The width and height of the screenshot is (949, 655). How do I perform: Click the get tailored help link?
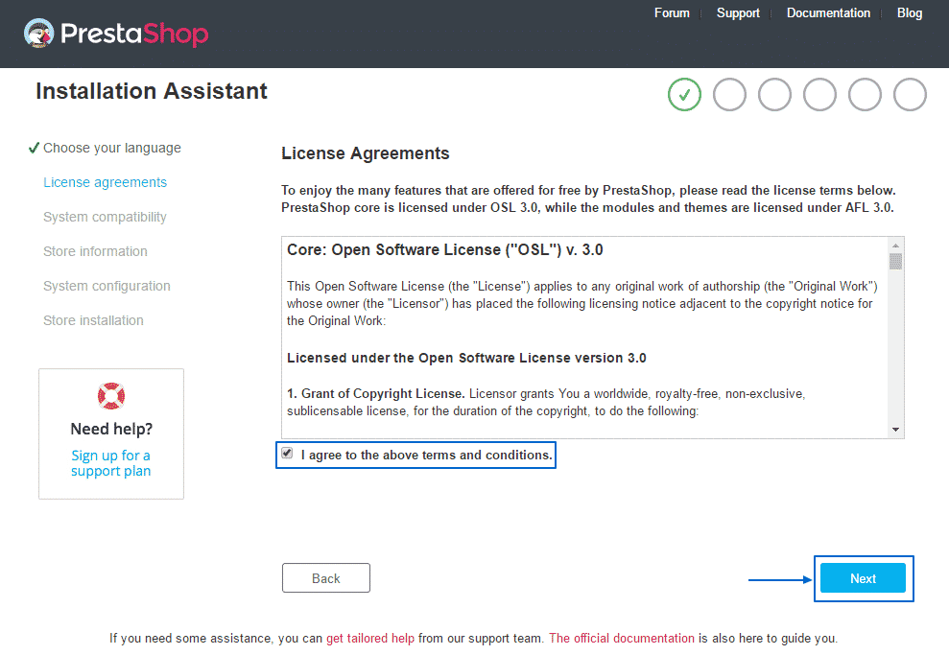click(371, 638)
